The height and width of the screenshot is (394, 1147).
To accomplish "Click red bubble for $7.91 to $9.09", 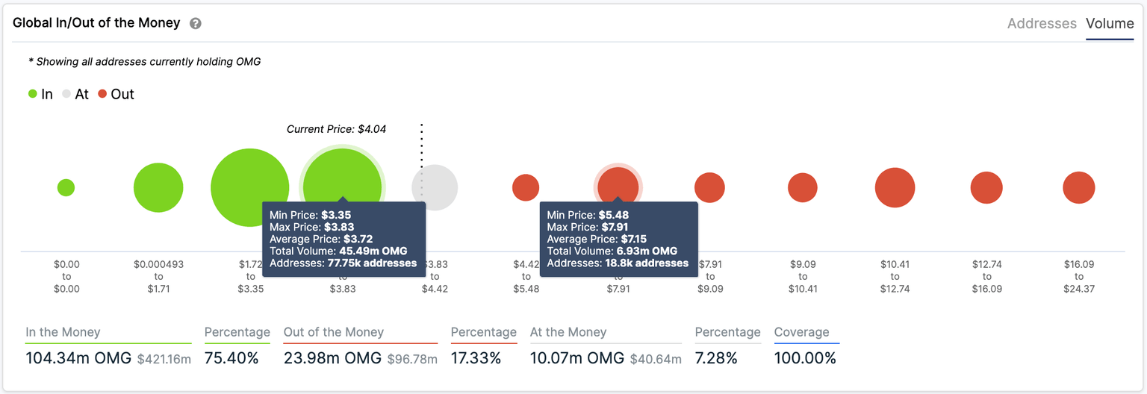I will [x=709, y=188].
